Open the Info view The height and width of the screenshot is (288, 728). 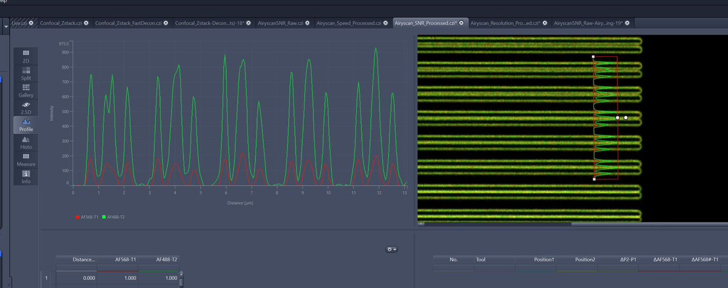pos(27,176)
